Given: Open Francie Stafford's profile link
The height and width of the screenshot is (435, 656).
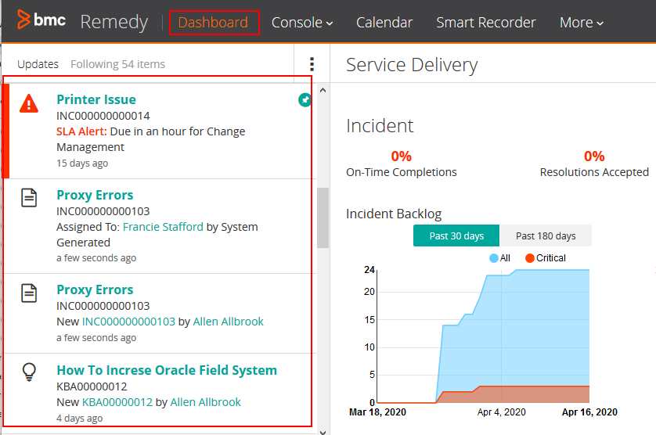Looking at the screenshot, I should [x=163, y=227].
